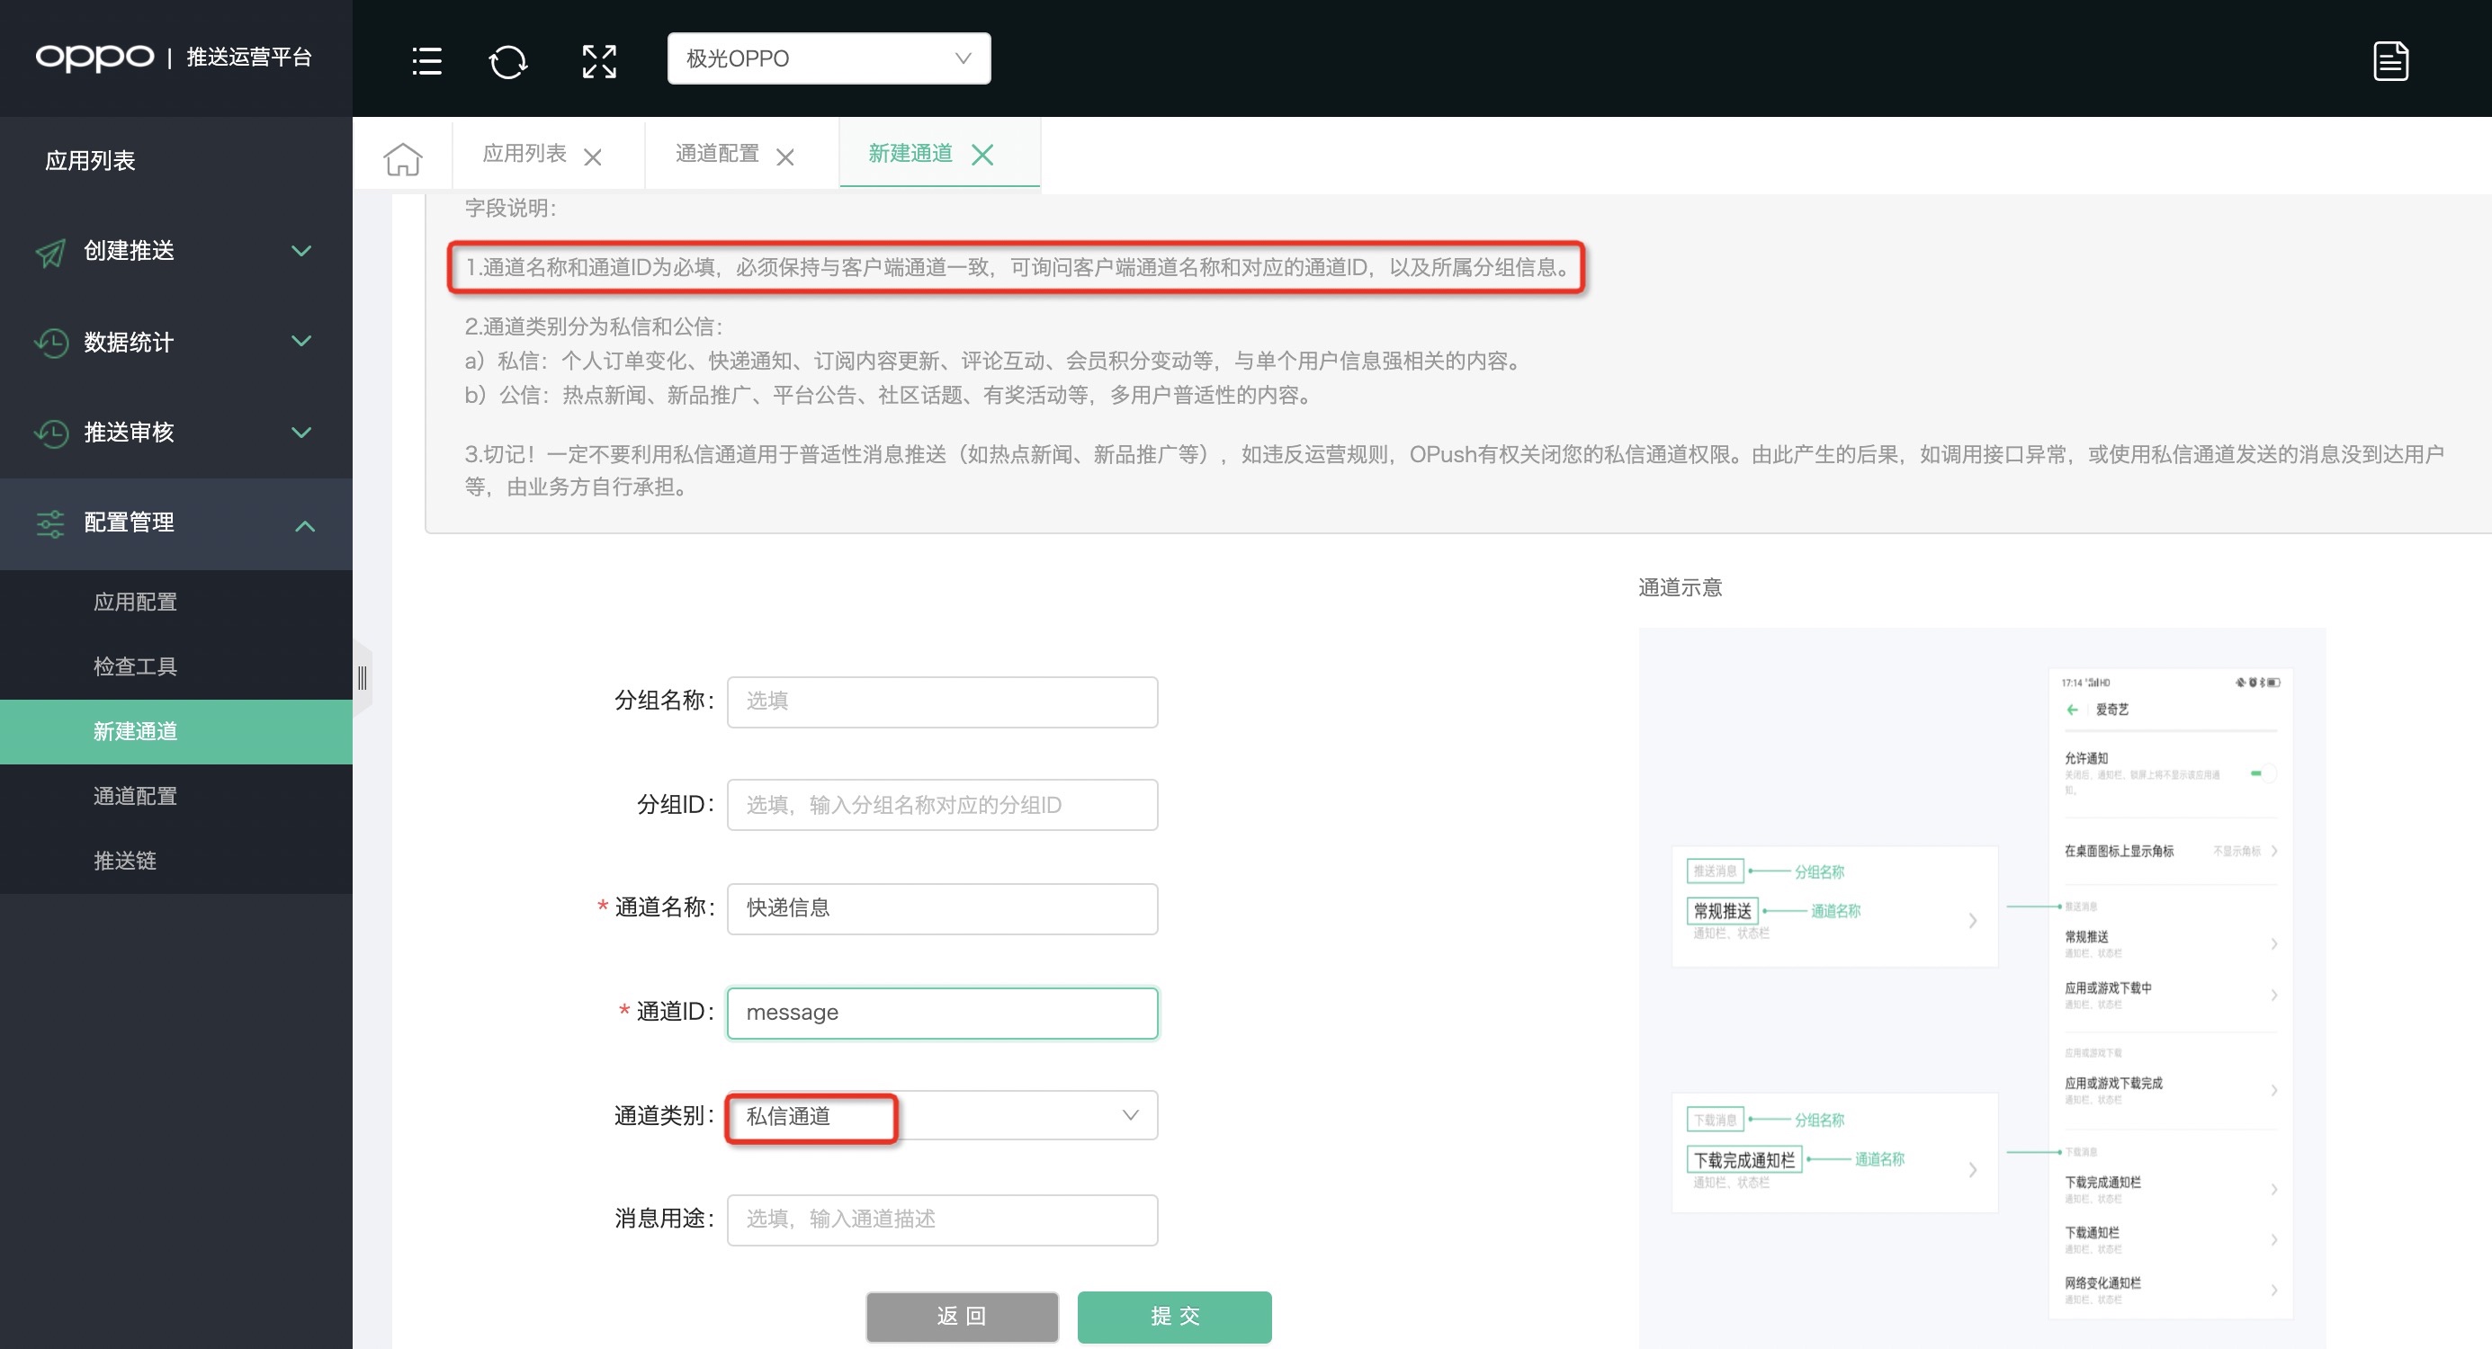
Task: Collapse the 配置管理 menu chevron
Action: (x=305, y=525)
